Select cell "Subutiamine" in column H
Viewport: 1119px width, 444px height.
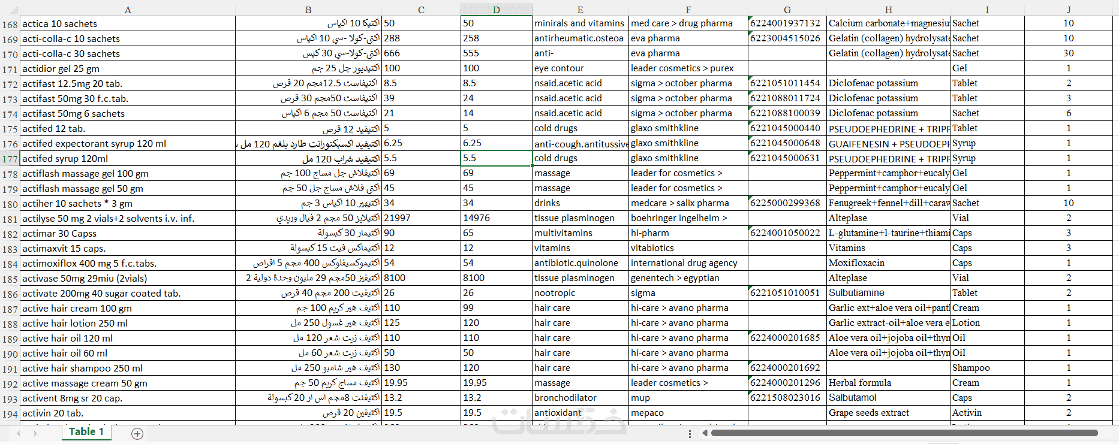[889, 293]
